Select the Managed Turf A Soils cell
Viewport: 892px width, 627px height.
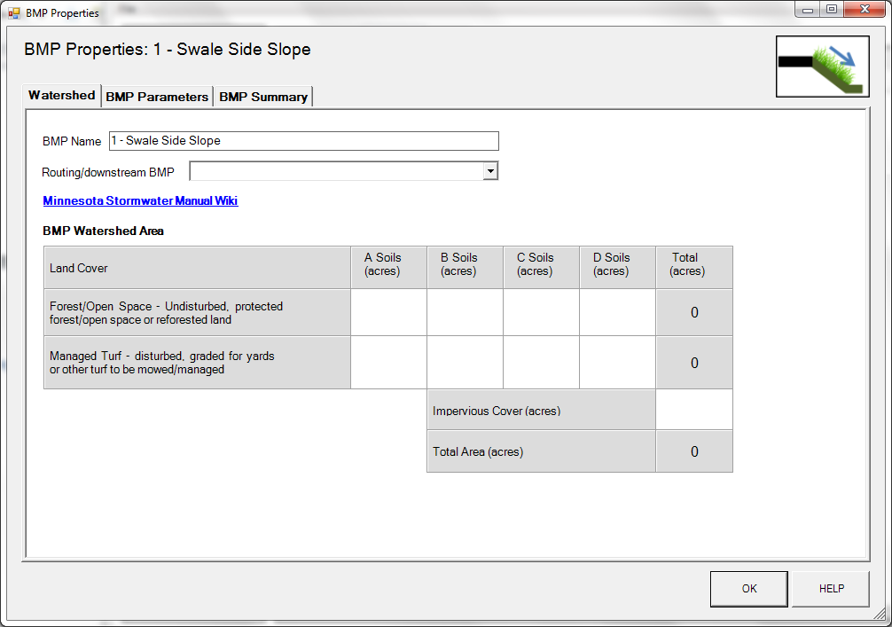click(388, 363)
